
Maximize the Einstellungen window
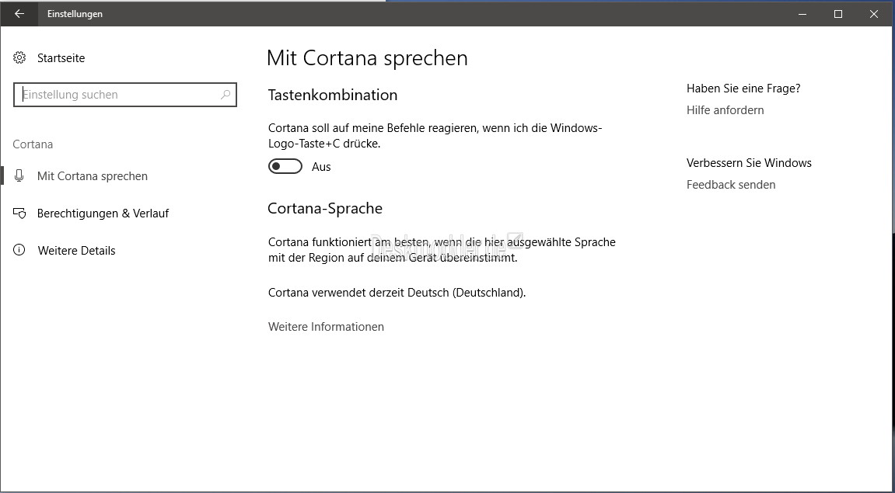click(838, 14)
